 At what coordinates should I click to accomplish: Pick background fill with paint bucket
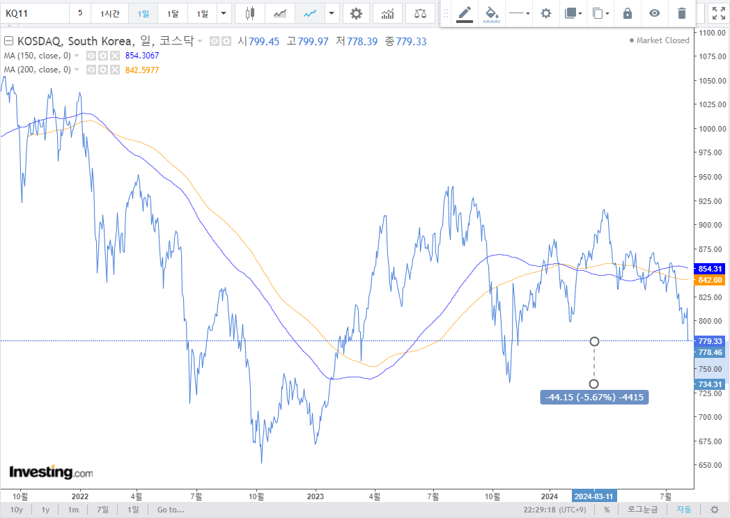click(x=492, y=13)
